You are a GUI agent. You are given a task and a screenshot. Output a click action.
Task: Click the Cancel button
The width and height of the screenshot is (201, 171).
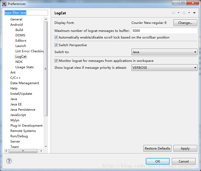183,161
